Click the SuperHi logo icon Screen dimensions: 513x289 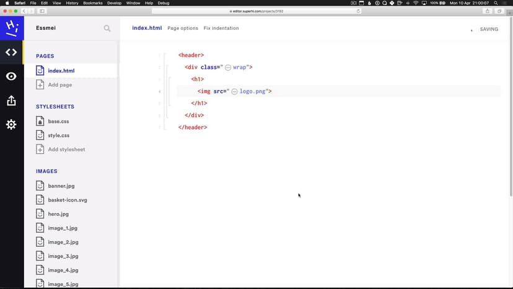(x=11, y=28)
